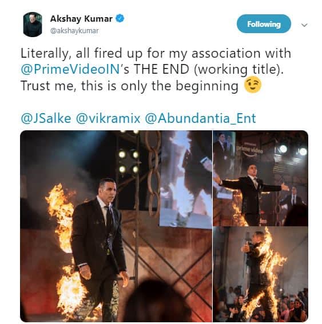Click the winking face emoji
The width and height of the screenshot is (322, 324).
(x=253, y=86)
